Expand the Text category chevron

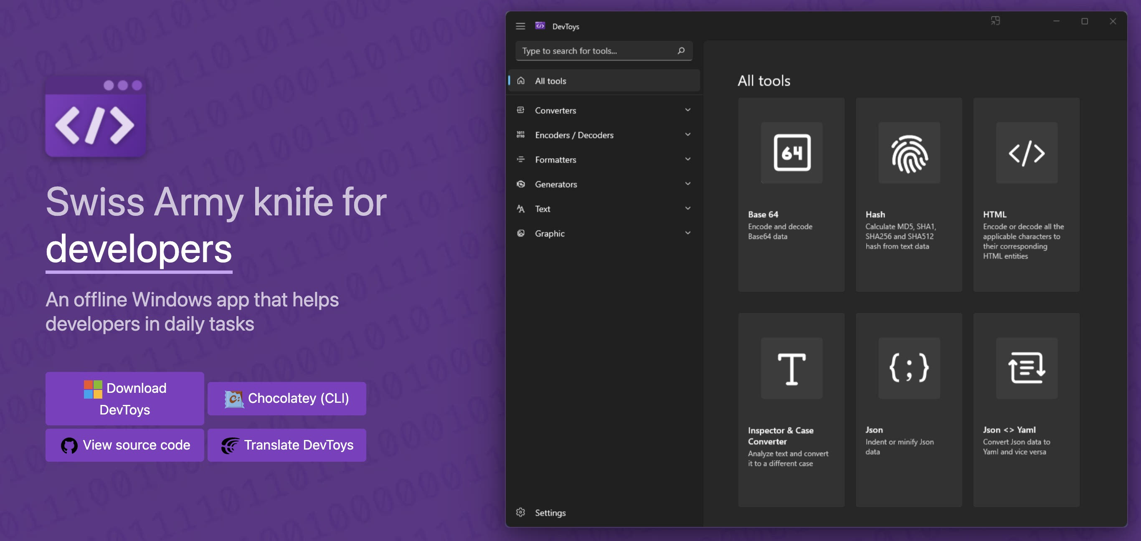[x=688, y=208]
